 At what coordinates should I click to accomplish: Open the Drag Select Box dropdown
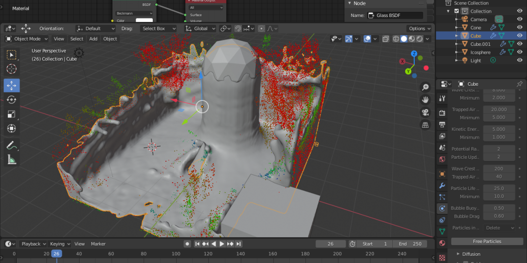coord(158,29)
